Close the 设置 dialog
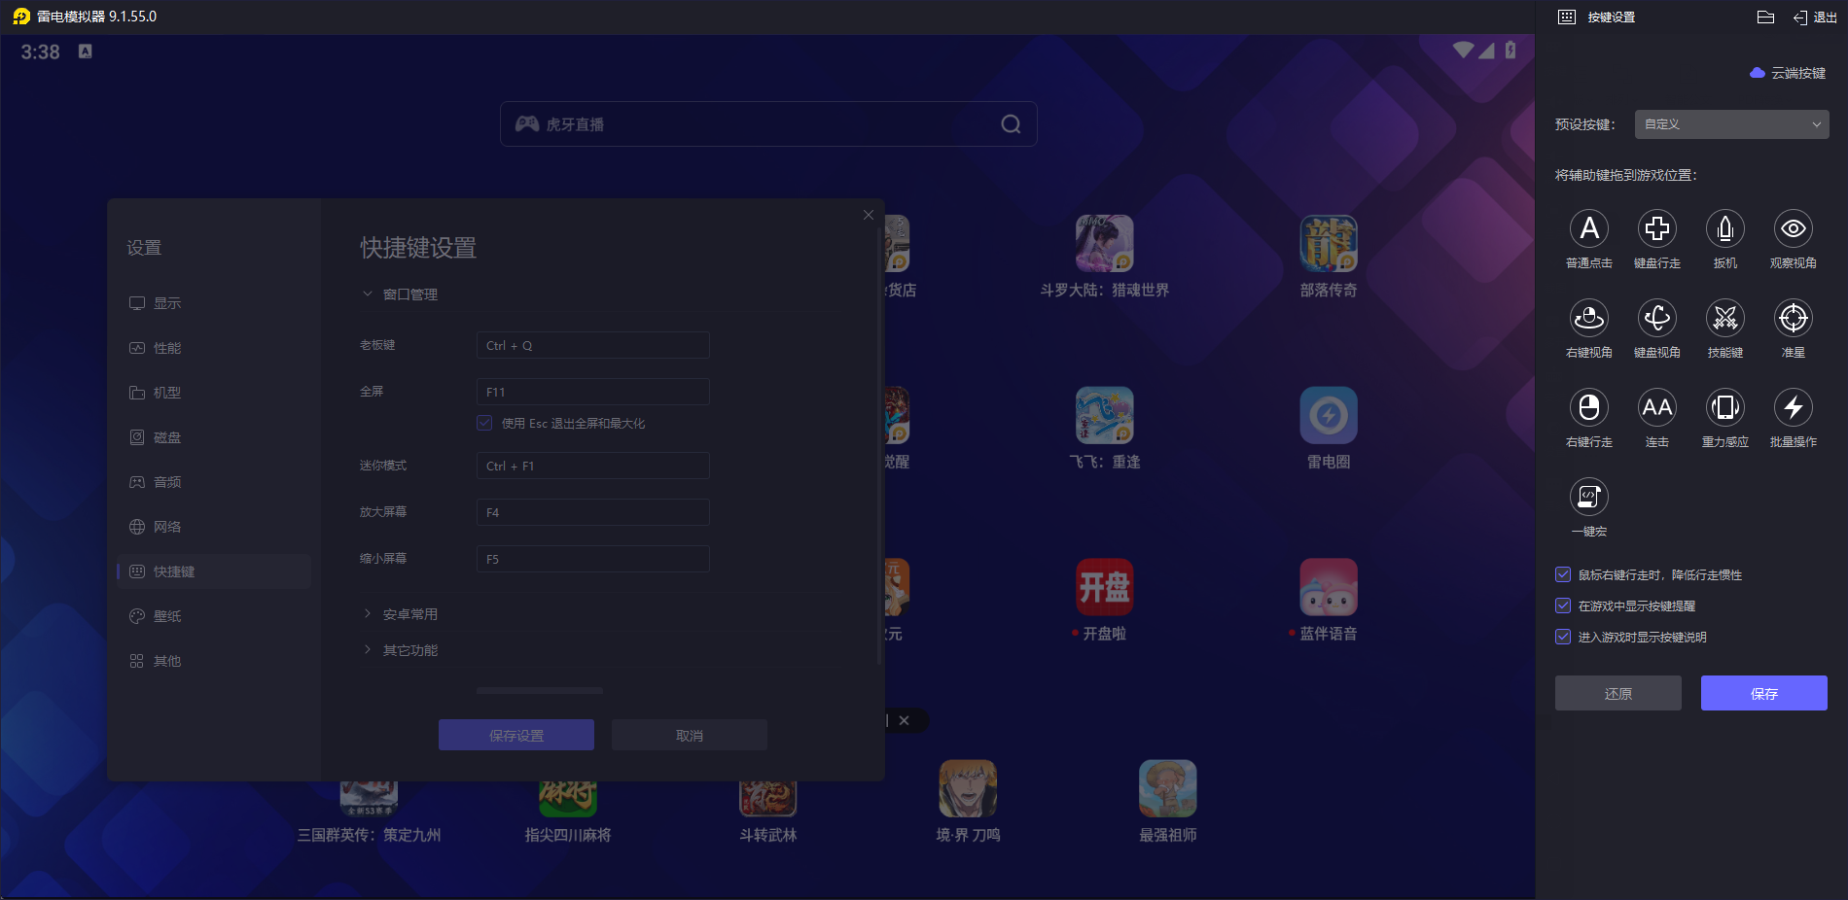This screenshot has width=1848, height=900. pyautogui.click(x=869, y=215)
